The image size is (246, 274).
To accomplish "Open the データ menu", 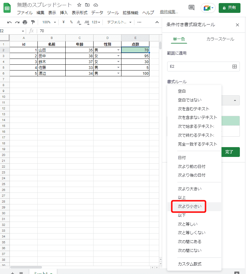I will point(97,13).
